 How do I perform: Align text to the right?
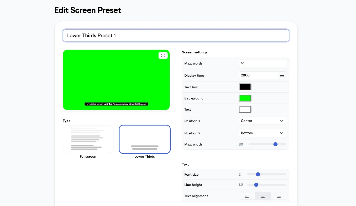click(x=279, y=196)
